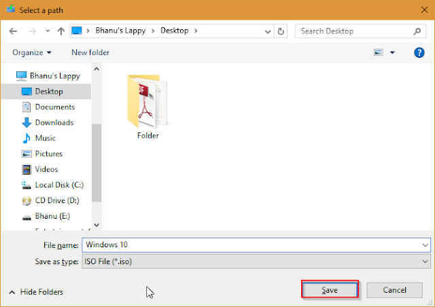Open recent locations dropdown arrow
Image resolution: width=435 pixels, height=307 pixels.
click(x=48, y=31)
